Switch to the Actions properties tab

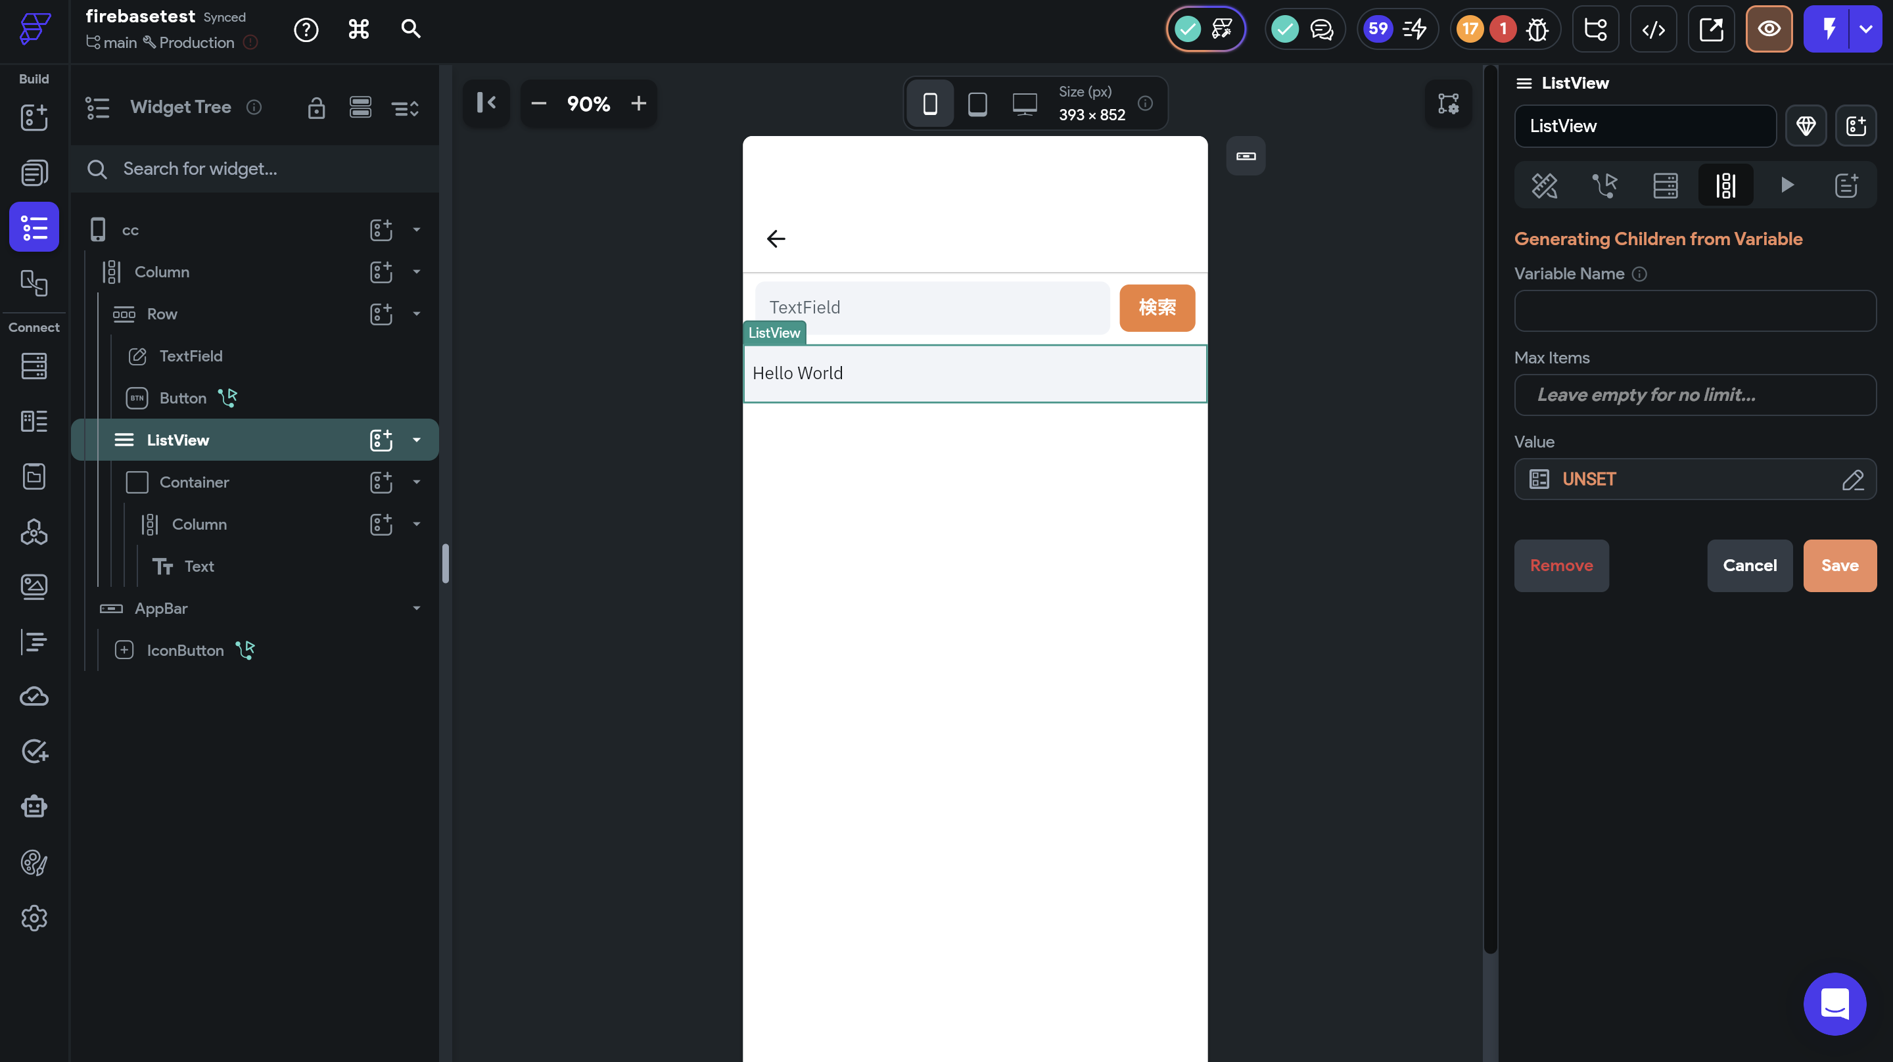(x=1604, y=185)
